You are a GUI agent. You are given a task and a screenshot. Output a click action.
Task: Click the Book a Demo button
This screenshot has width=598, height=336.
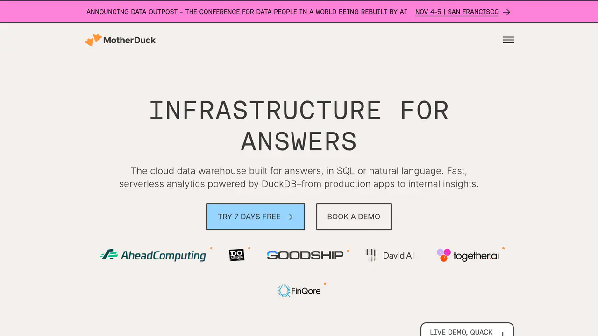[x=354, y=217]
